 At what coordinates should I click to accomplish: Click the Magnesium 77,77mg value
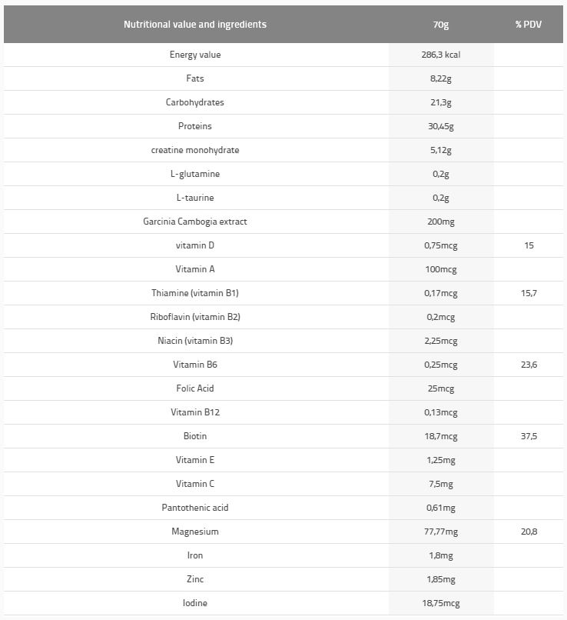(441, 532)
